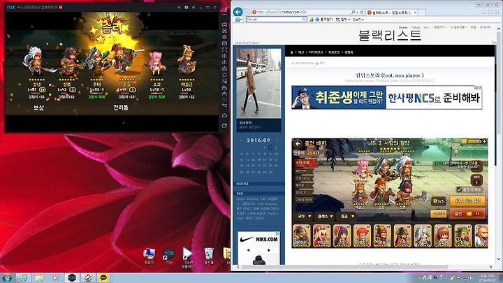Select the scissors icon in Nox sidebar
This screenshot has height=283, width=503.
coord(224,31)
